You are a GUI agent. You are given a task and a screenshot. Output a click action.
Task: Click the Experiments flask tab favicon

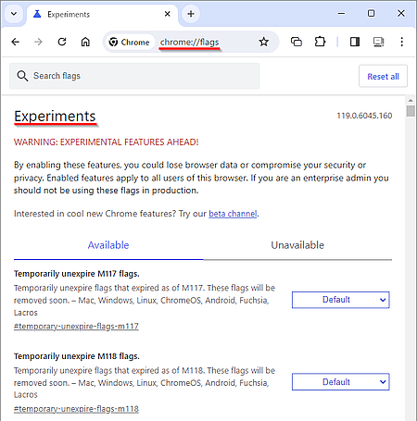tap(37, 14)
